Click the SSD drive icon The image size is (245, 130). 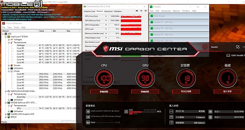click(x=126, y=111)
